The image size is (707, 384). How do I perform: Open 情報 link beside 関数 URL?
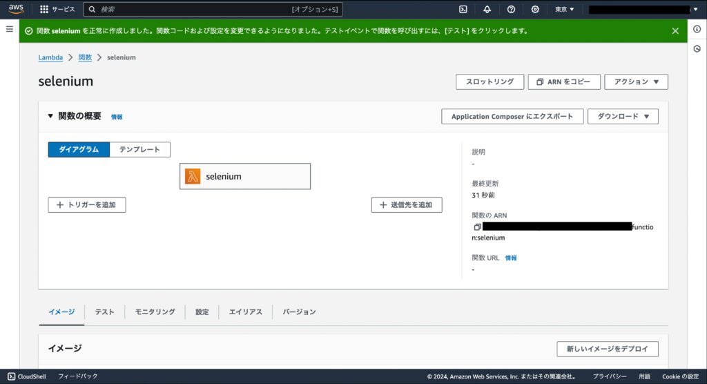coord(511,258)
